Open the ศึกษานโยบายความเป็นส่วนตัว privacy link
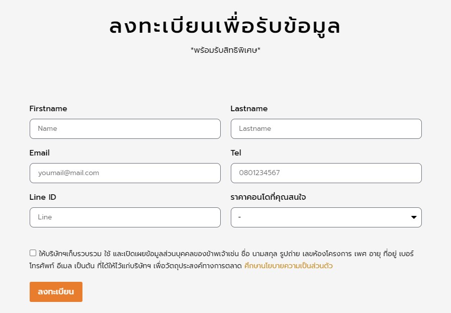 click(x=288, y=266)
